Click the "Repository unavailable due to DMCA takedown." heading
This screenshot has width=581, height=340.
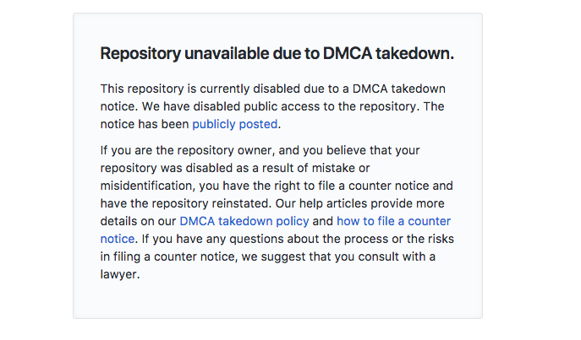pyautogui.click(x=277, y=53)
